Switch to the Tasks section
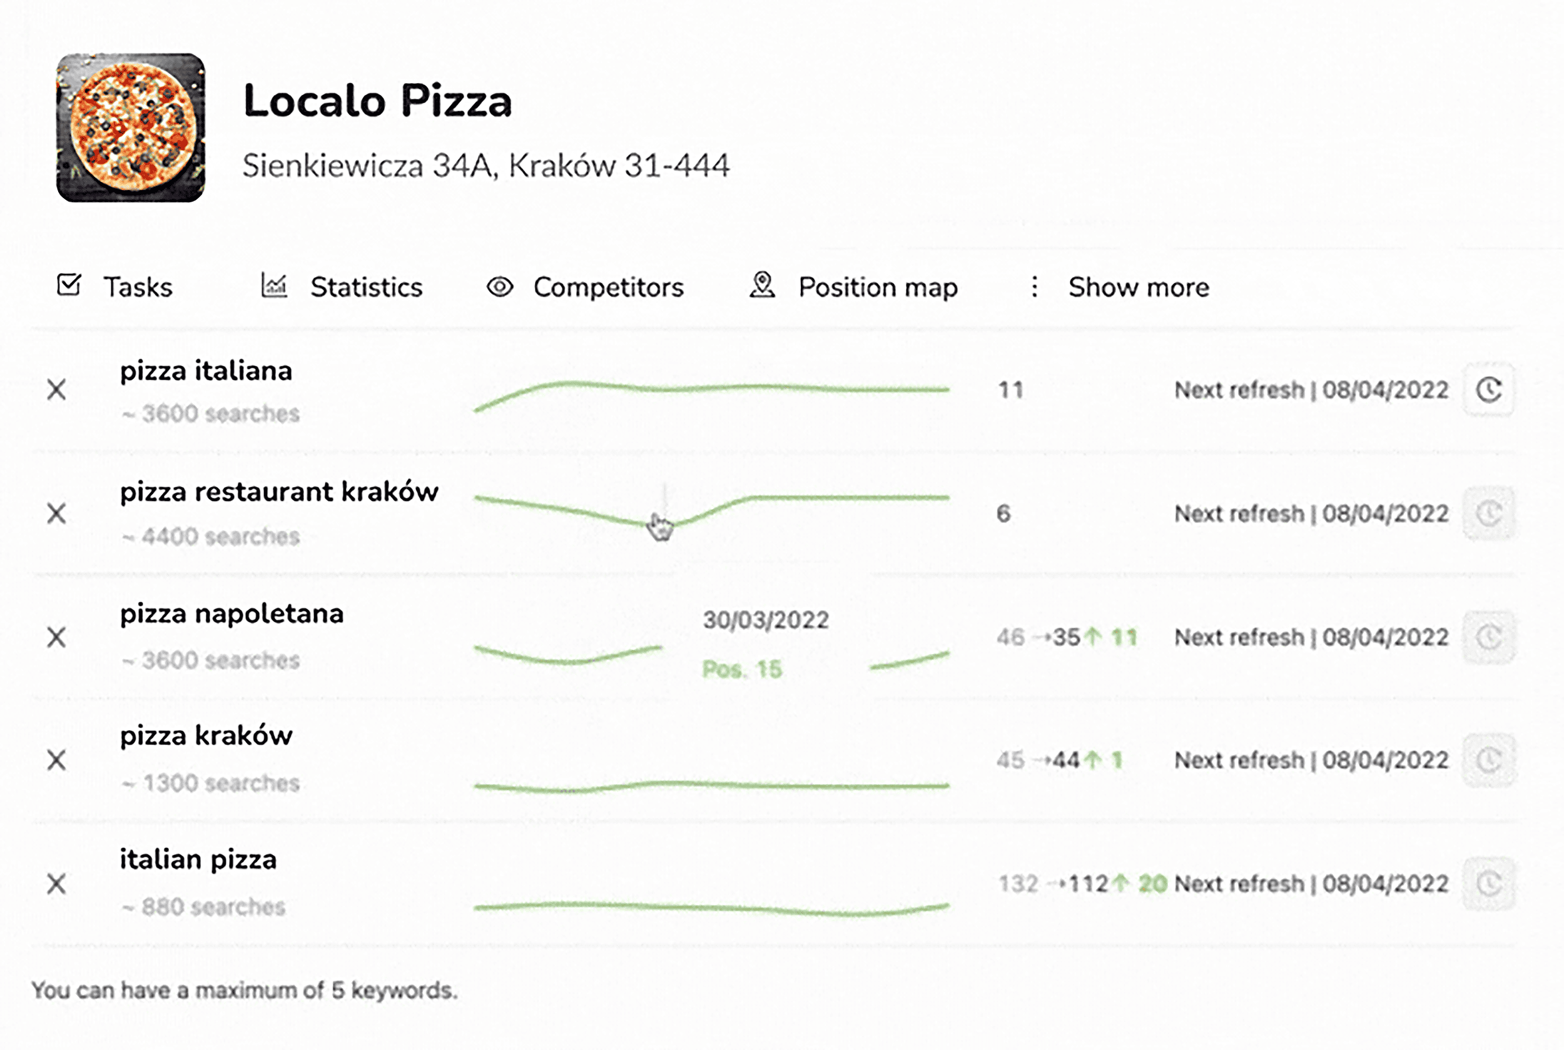Screen dimensions: 1564x1050 click(138, 286)
